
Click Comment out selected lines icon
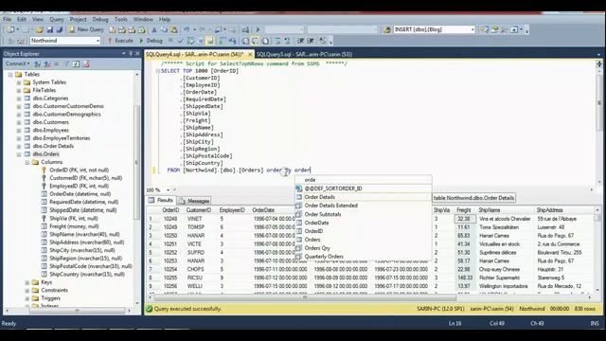point(277,41)
